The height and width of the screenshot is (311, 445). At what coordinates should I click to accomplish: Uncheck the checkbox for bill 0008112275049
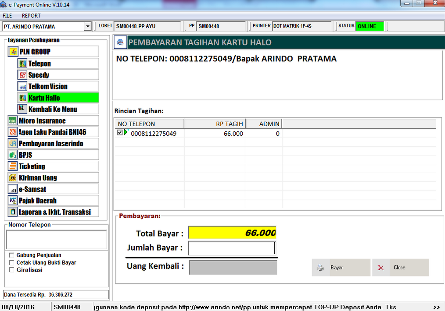(120, 132)
